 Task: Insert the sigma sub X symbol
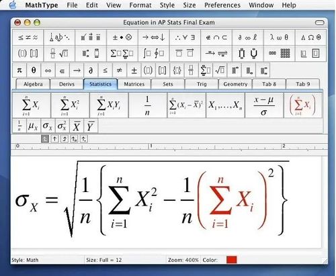(x=48, y=126)
